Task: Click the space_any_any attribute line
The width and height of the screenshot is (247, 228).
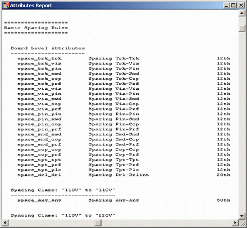Action: [x=124, y=200]
